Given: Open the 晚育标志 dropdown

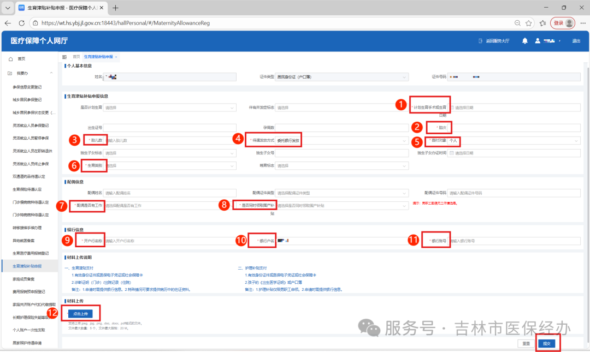Looking at the screenshot, I should [341, 165].
